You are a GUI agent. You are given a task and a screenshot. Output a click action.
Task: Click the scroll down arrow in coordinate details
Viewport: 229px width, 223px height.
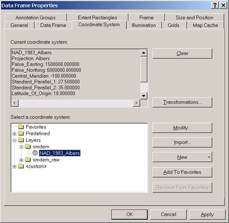click(x=143, y=96)
